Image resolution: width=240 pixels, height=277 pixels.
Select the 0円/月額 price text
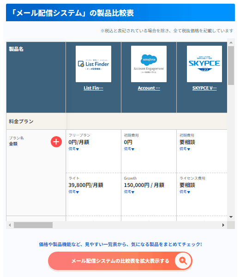click(x=79, y=142)
